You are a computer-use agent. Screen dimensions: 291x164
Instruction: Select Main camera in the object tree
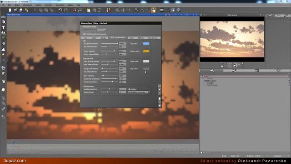(212, 81)
